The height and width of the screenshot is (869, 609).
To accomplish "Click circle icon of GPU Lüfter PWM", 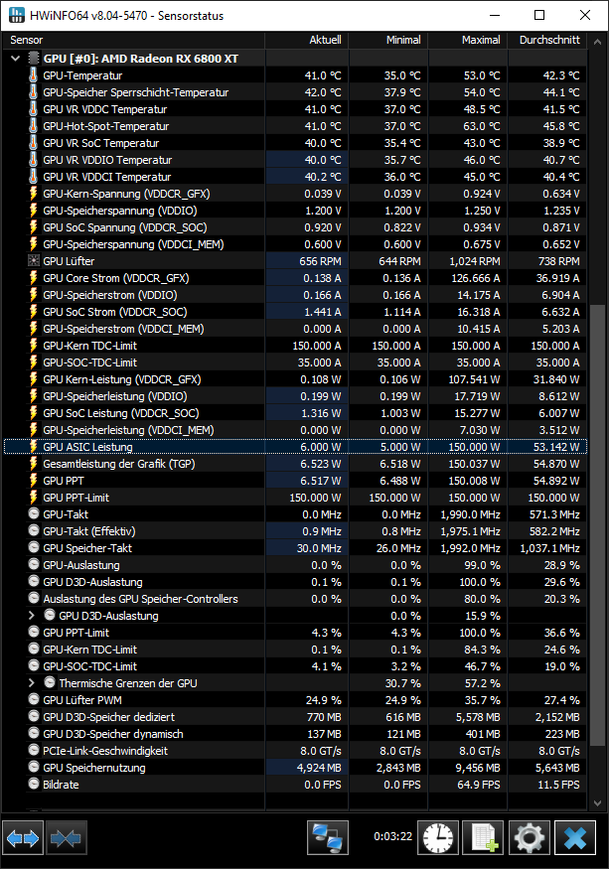I will (x=34, y=700).
